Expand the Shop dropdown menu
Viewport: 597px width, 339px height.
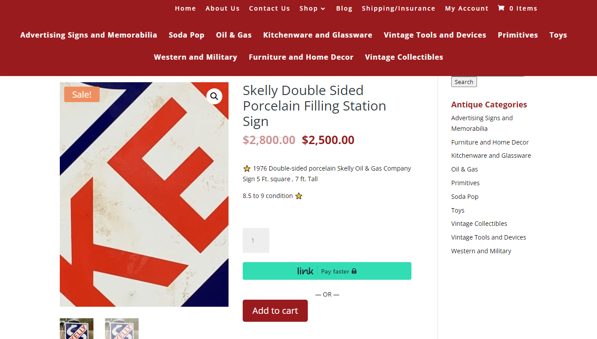click(312, 8)
